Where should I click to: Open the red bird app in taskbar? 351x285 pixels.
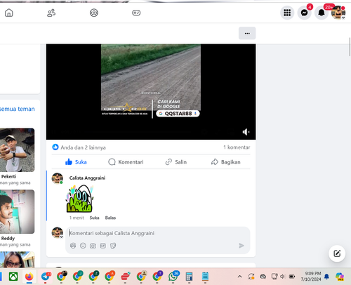(126, 277)
